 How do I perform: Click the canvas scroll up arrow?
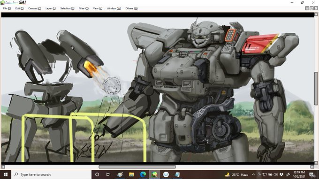[x=316, y=14]
